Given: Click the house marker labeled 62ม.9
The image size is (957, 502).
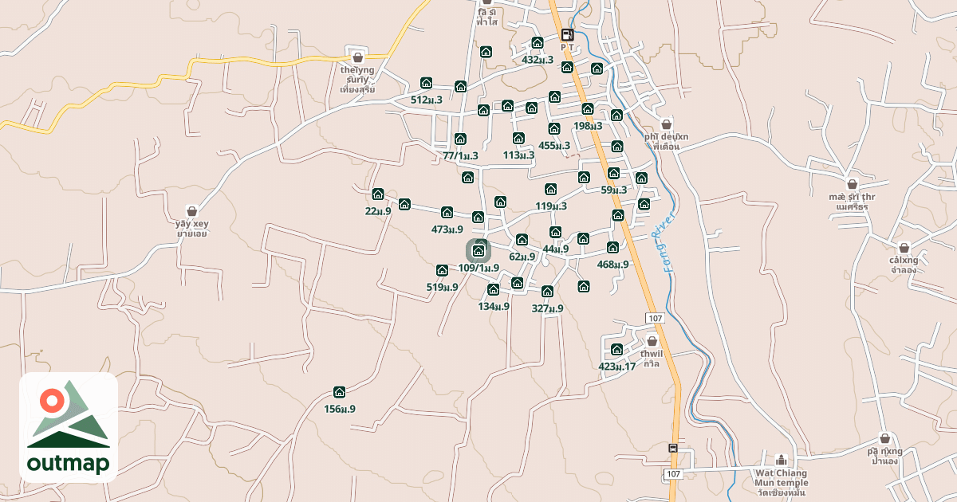Looking at the screenshot, I should (522, 239).
